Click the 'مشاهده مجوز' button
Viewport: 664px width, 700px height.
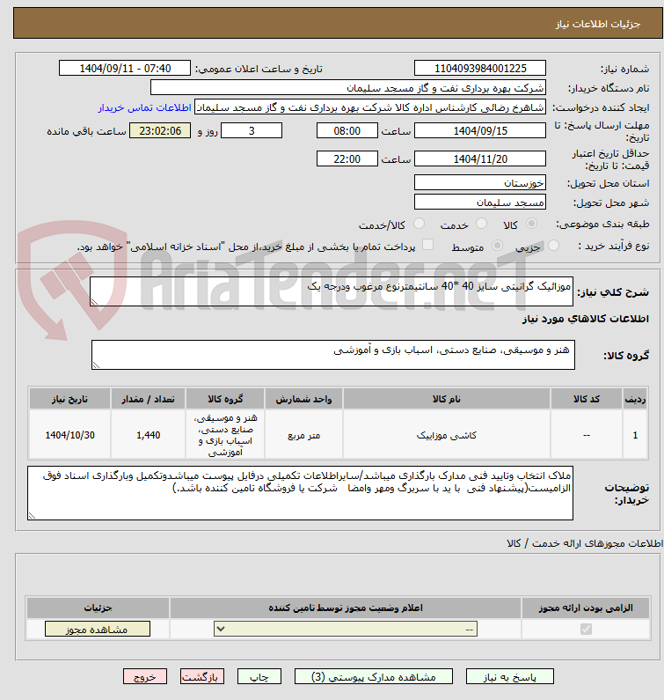[x=98, y=629]
